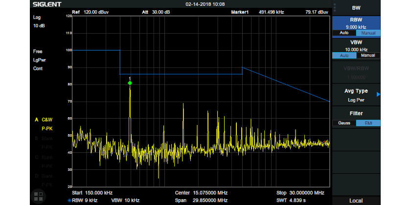Image resolution: width=411 pixels, height=205 pixels.
Task: Click the green Marker 1 diamond on the peak
Action: point(130,83)
